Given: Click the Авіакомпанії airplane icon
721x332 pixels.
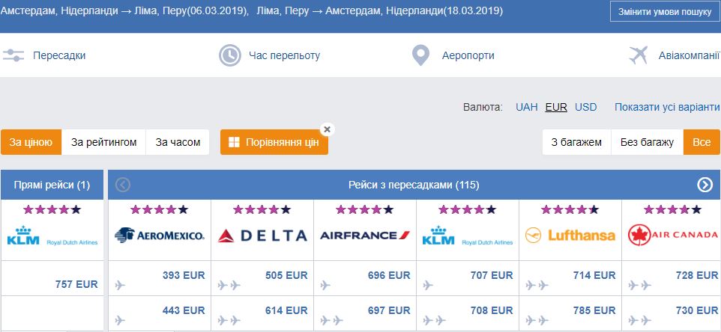Looking at the screenshot, I should coord(639,55).
